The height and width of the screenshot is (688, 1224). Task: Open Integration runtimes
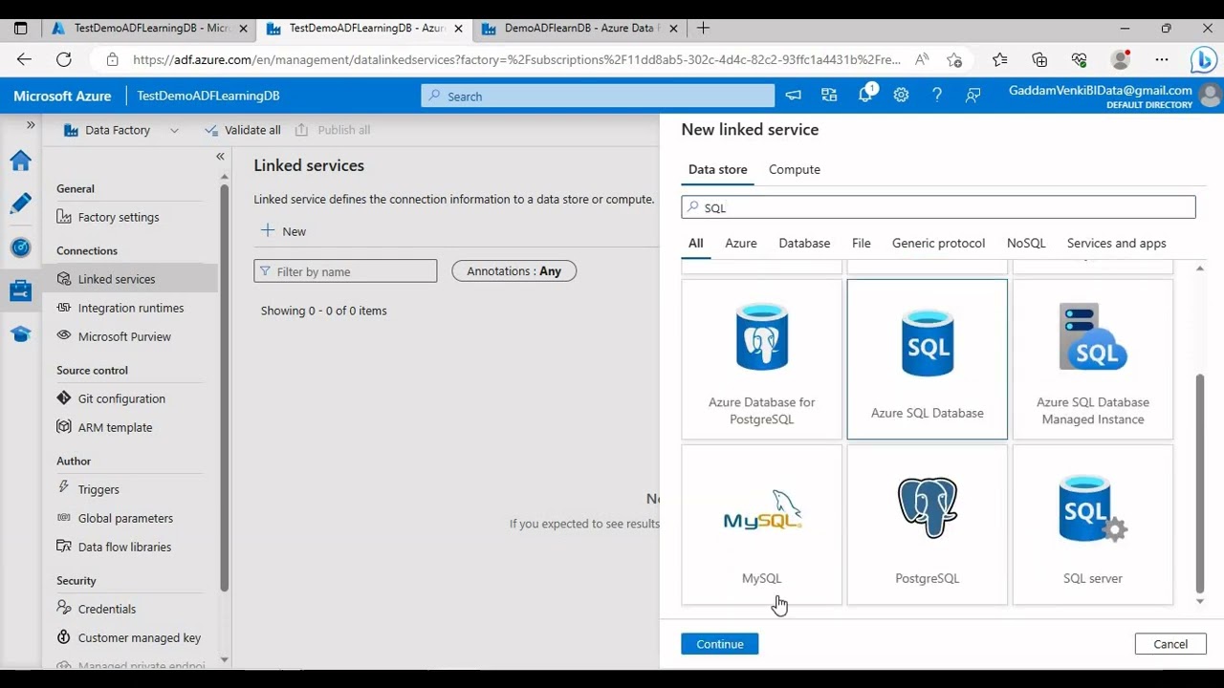click(131, 308)
